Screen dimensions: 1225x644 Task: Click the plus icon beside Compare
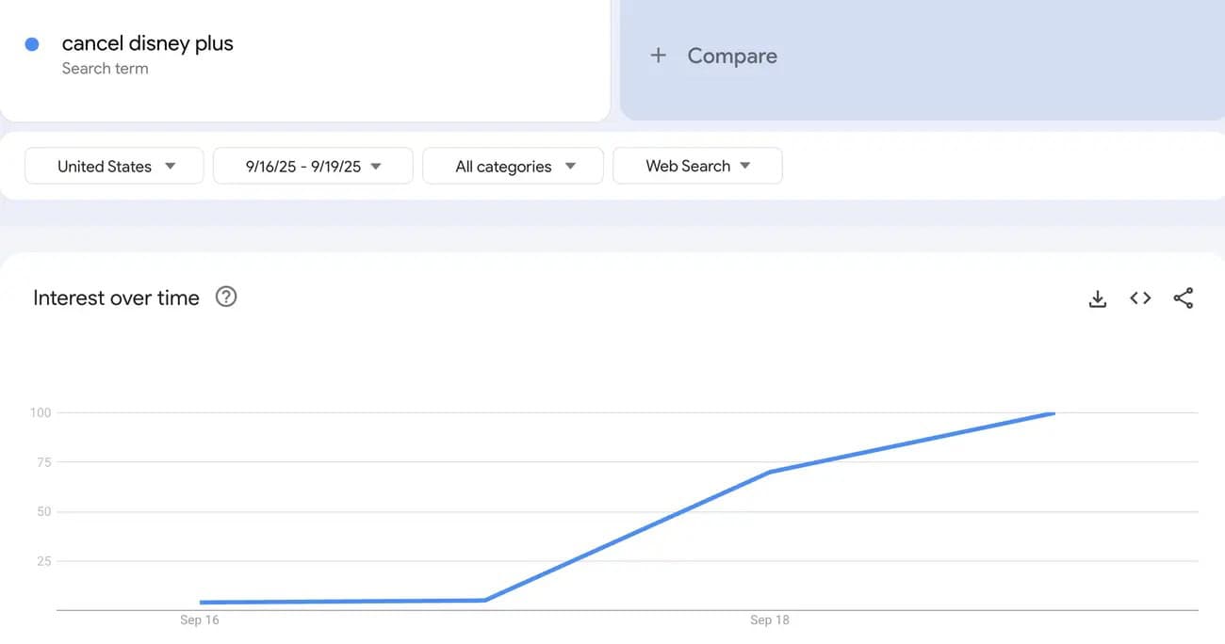point(658,56)
